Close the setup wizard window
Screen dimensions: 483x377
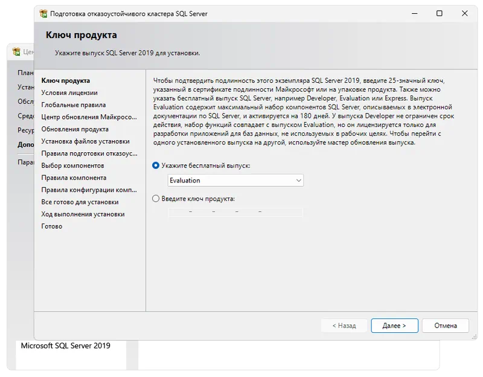465,13
